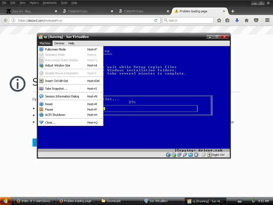
Task: Choose Take Snapshot... from Machine menu
Action: pos(70,89)
